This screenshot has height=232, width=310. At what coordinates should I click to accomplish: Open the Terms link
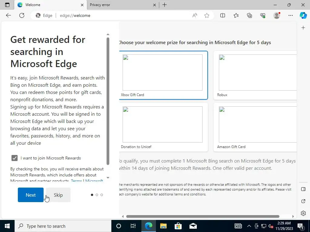coord(76,181)
